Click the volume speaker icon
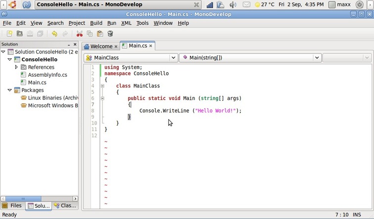374x219 pixels. pos(233,4)
